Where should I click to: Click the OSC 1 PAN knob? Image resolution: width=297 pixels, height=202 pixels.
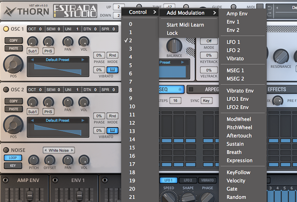click(68, 41)
